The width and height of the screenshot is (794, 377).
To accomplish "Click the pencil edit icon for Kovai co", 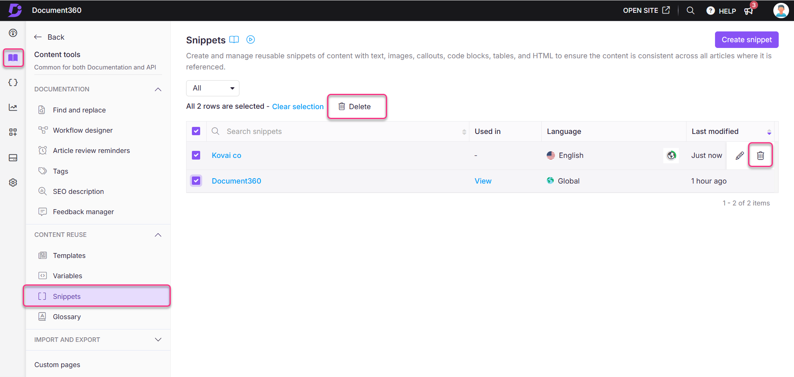I will point(740,155).
